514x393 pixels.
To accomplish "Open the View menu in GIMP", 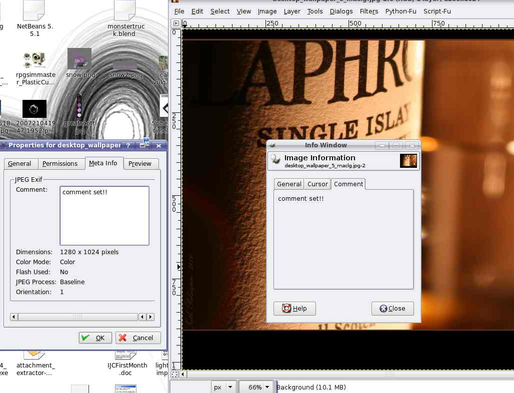I will click(x=244, y=11).
